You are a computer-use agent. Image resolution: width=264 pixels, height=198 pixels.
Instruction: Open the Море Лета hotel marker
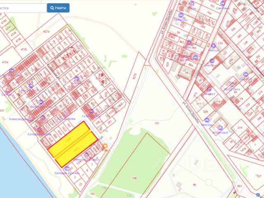232,85
